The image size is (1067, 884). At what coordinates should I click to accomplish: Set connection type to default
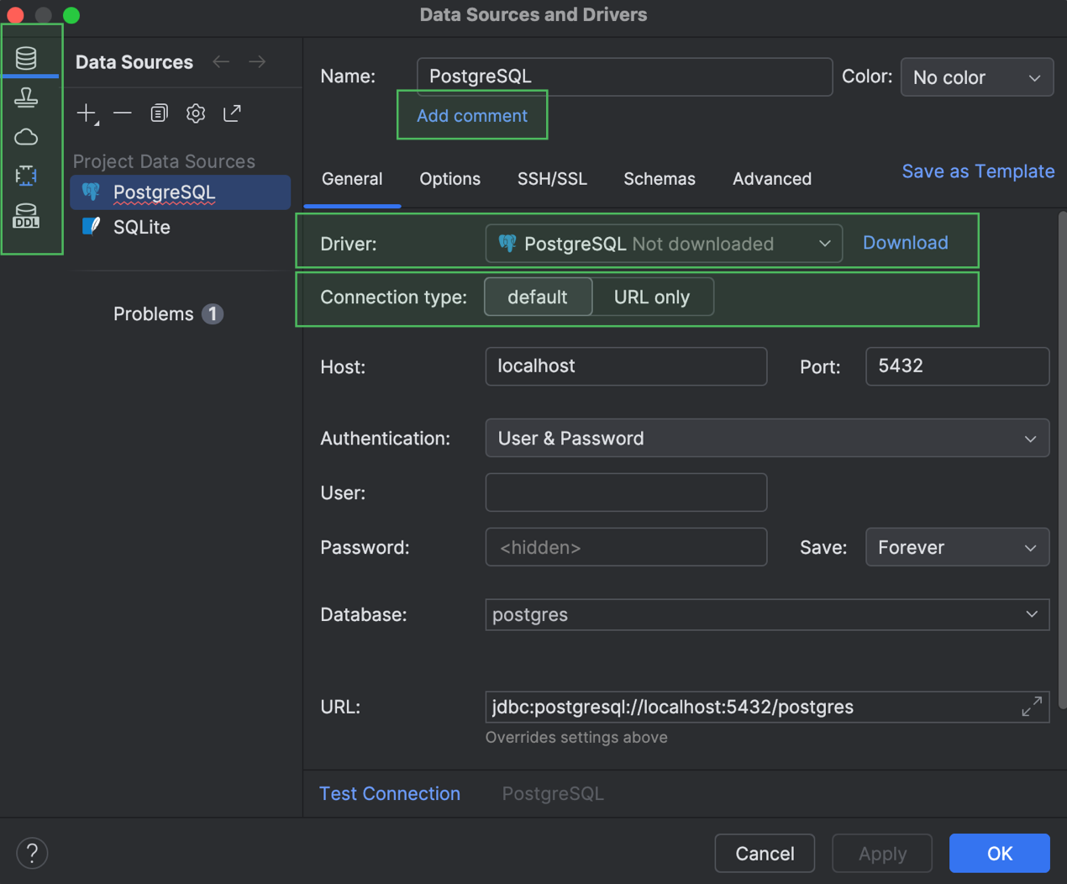[x=538, y=297]
